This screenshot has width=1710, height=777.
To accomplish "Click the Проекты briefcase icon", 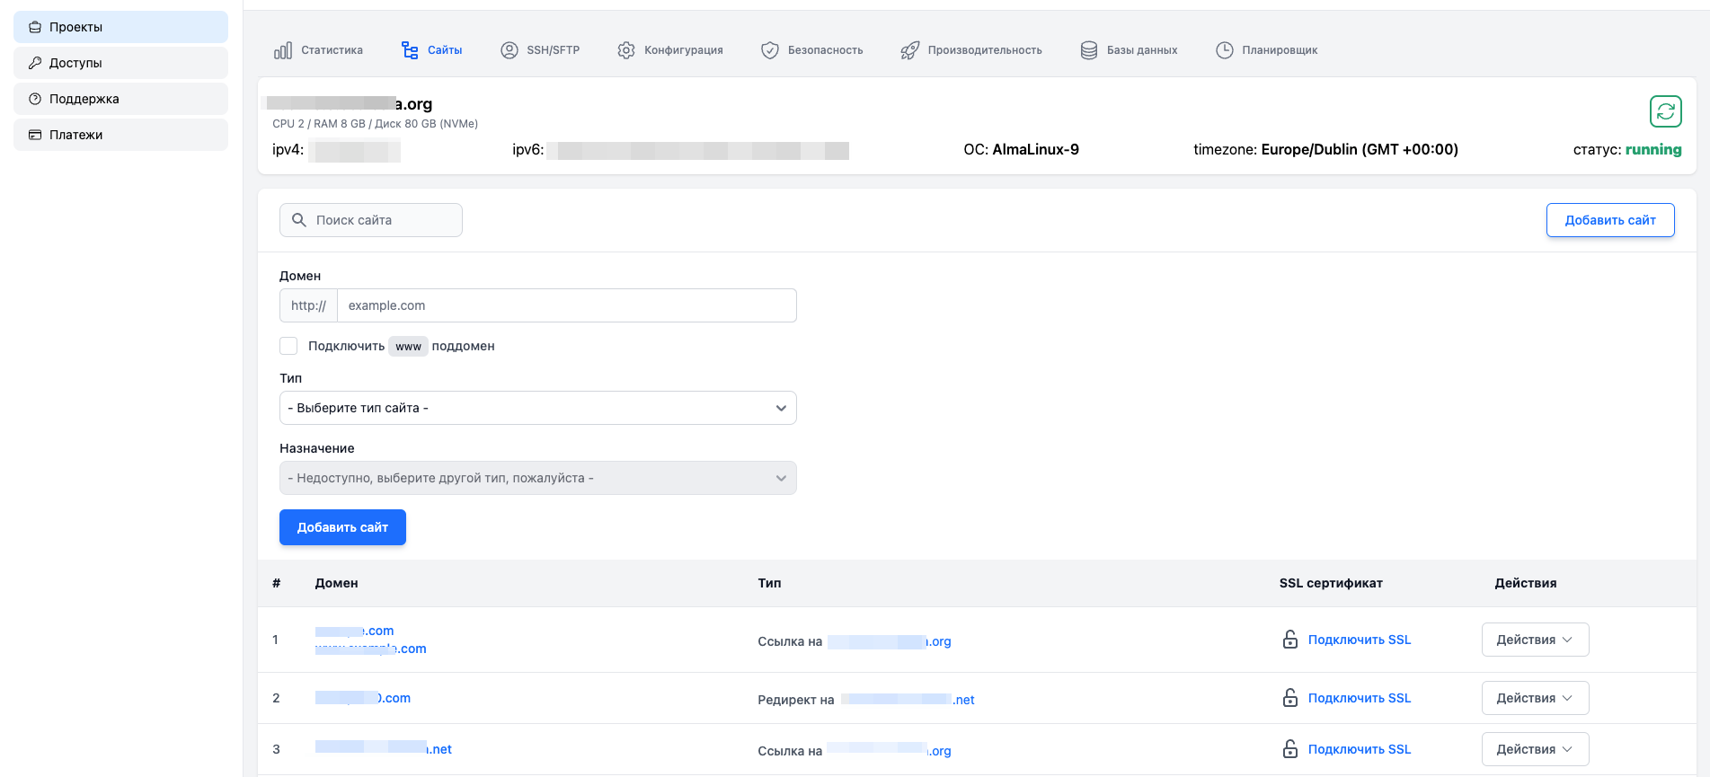I will coord(35,27).
